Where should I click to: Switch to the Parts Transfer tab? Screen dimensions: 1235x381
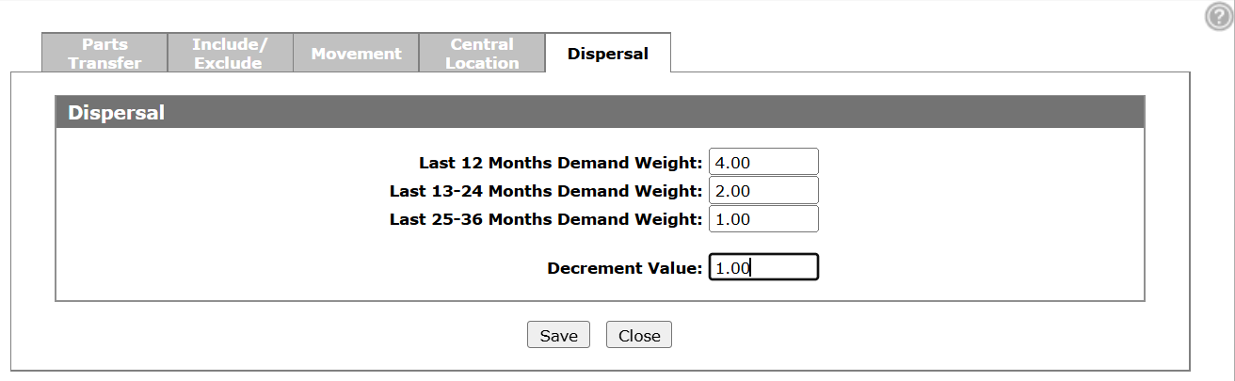pyautogui.click(x=104, y=54)
